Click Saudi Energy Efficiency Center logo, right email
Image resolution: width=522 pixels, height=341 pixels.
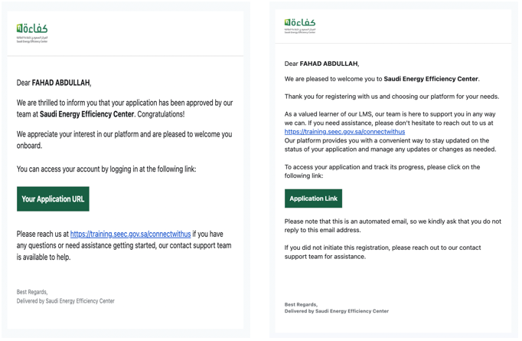300,26
